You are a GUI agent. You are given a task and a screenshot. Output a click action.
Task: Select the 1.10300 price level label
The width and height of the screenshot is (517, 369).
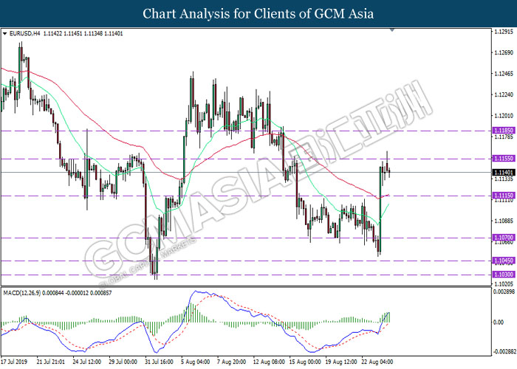coord(504,275)
